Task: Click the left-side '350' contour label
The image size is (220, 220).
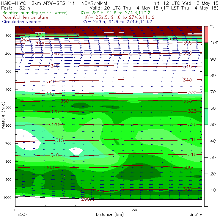Action: pos(55,54)
